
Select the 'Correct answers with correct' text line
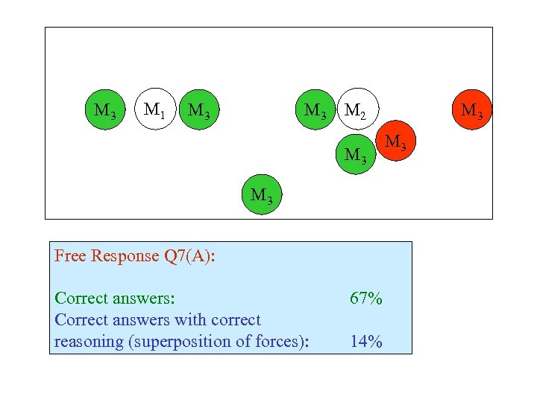(158, 320)
